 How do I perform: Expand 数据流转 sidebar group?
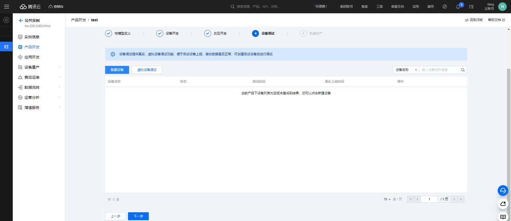point(39,87)
